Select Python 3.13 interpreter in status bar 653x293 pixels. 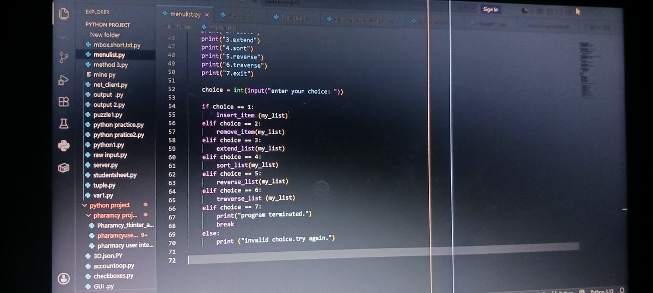coord(601,290)
